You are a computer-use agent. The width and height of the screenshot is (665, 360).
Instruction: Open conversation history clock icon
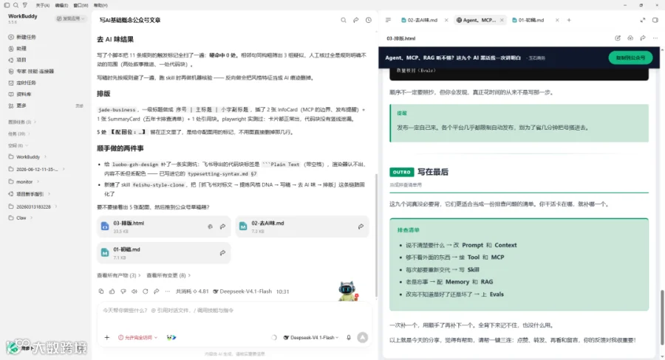(x=369, y=20)
